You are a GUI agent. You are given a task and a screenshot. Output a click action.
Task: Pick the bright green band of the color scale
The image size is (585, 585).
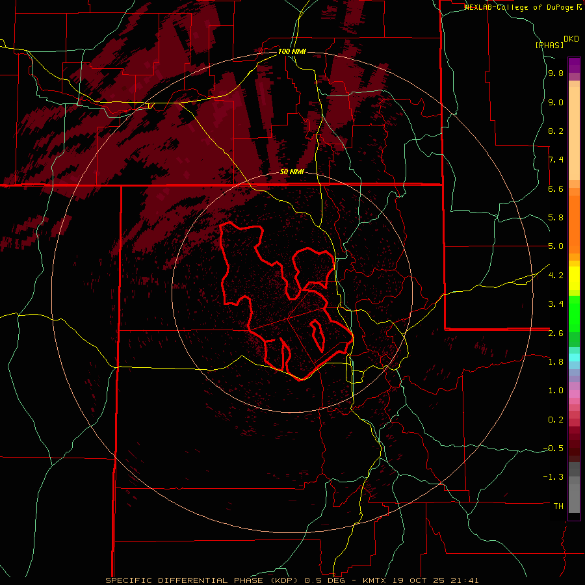pyautogui.click(x=574, y=314)
